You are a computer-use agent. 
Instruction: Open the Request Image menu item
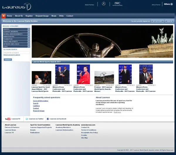click(x=42, y=16)
